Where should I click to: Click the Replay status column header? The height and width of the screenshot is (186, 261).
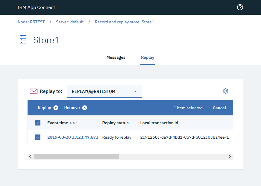pos(115,123)
